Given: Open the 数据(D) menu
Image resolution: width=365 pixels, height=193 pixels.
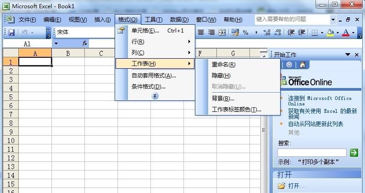Looking at the screenshot, I should [179, 20].
